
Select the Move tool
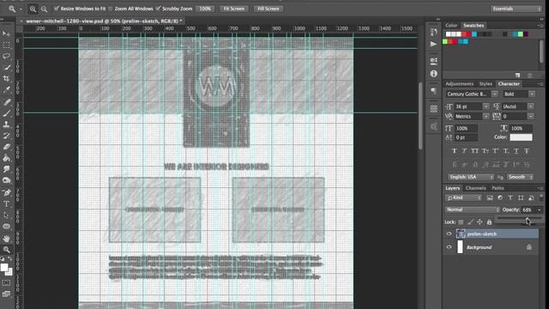point(6,34)
